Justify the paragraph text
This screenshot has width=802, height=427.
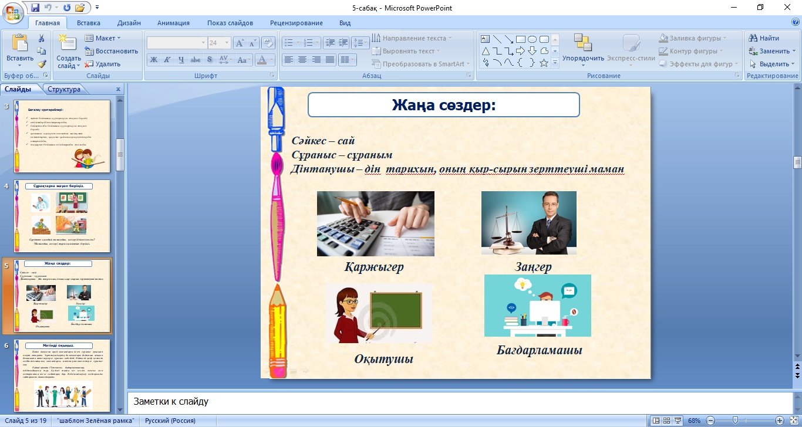coord(331,60)
